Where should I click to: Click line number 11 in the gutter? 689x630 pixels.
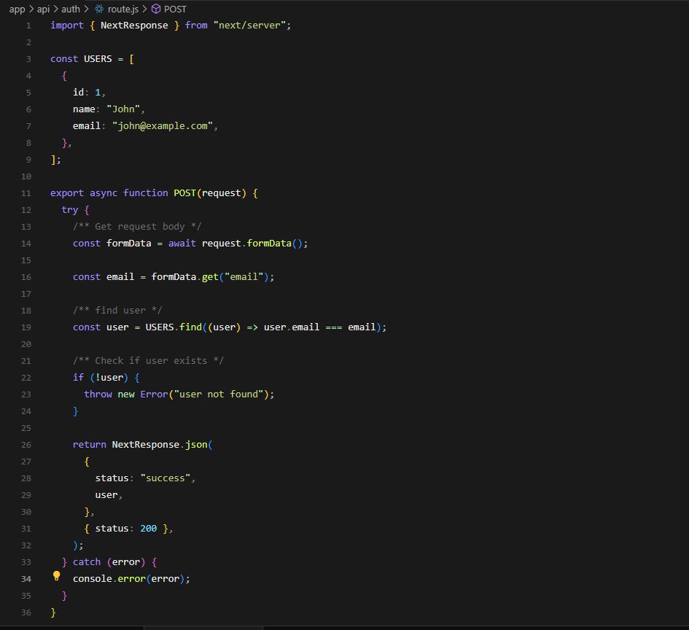[x=26, y=193]
